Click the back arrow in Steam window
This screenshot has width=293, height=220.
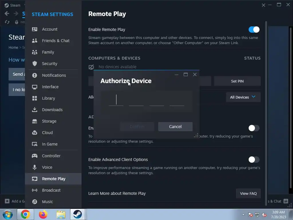[7, 13]
